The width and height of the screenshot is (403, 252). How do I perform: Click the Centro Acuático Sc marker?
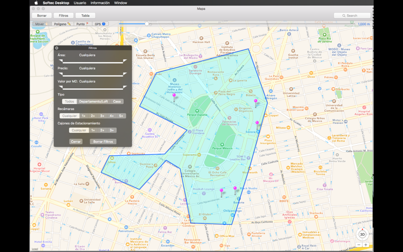(150, 130)
